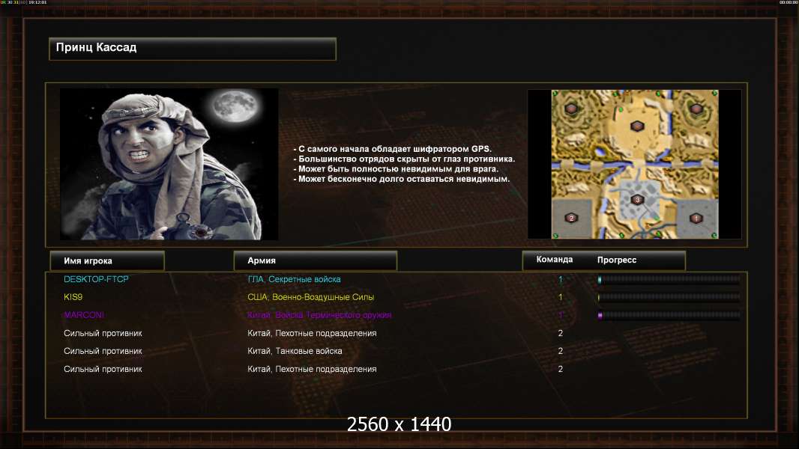The image size is (799, 449).
Task: Click the timer readout in top-right corner
Action: click(789, 2)
